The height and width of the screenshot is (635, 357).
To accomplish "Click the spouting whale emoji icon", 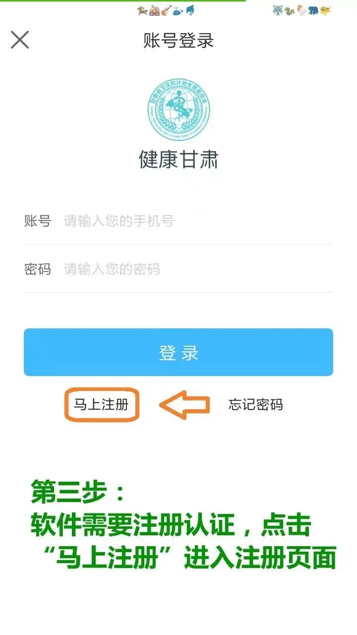I will pos(178,11).
